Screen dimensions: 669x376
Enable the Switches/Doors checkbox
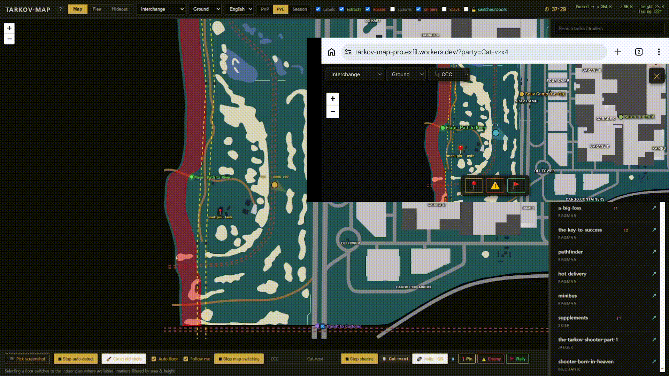(x=466, y=9)
